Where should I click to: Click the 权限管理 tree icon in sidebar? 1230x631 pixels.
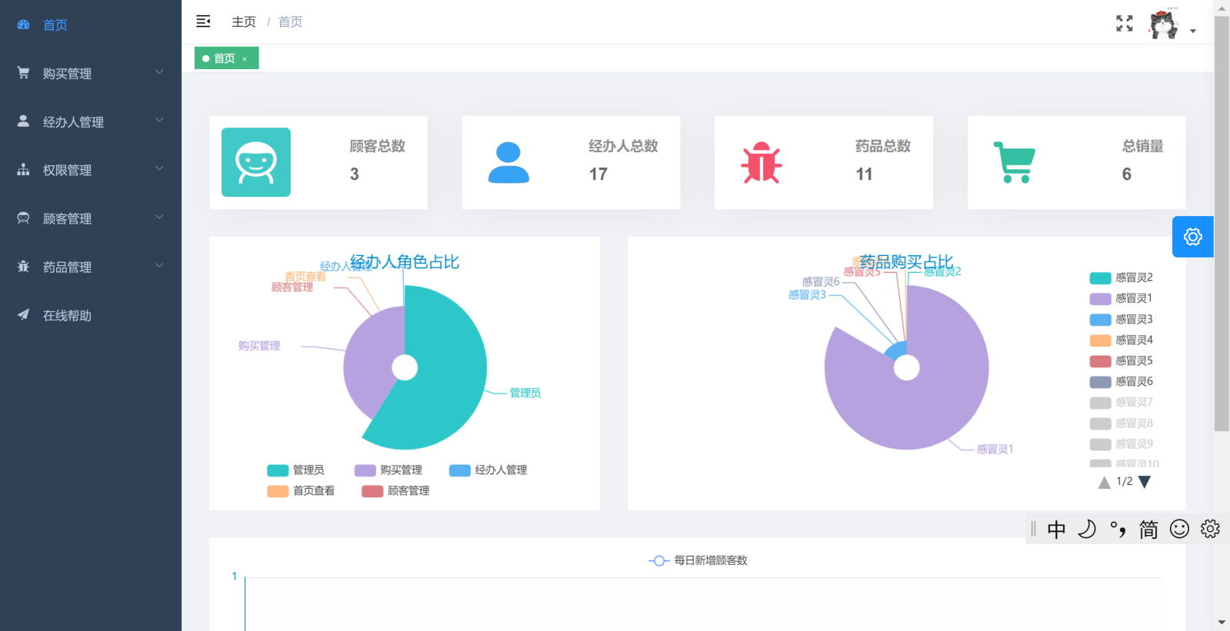click(23, 170)
